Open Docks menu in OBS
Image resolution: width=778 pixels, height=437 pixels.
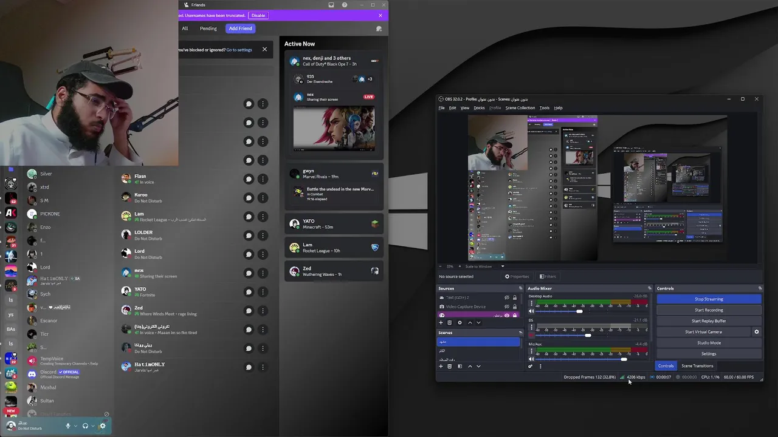coord(479,108)
